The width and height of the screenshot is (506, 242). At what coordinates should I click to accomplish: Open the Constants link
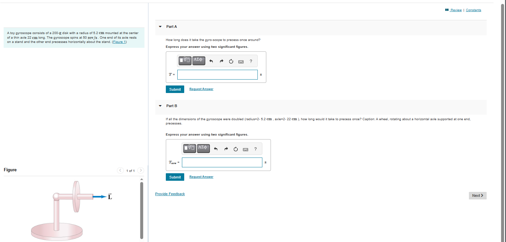coord(473,10)
